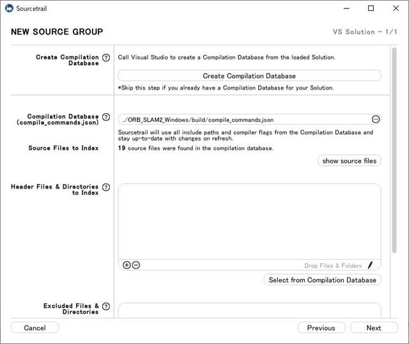Open help for Compilation Database (compile_commands.json)
This screenshot has width=409, height=344.
point(106,117)
